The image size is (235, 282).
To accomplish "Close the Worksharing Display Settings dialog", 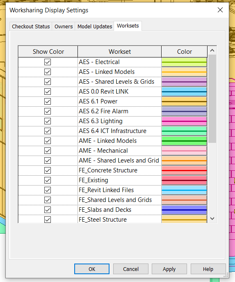I will (220, 10).
